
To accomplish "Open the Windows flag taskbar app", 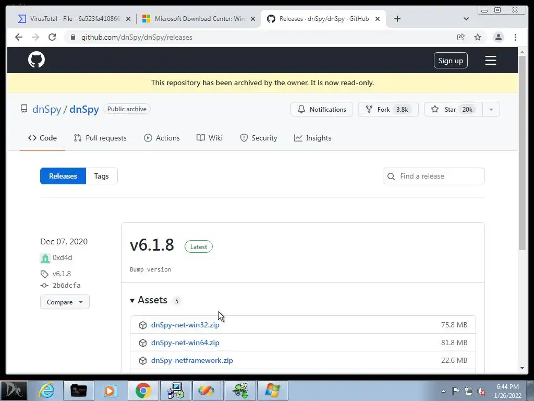I will coord(272,391).
